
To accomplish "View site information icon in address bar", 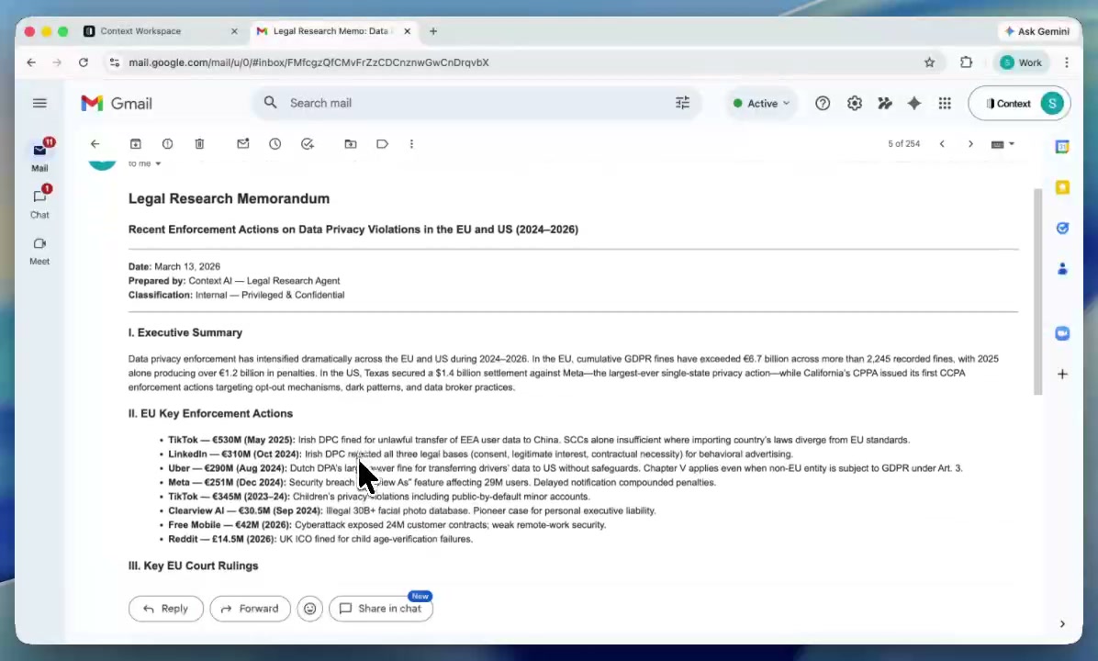I will [x=114, y=62].
